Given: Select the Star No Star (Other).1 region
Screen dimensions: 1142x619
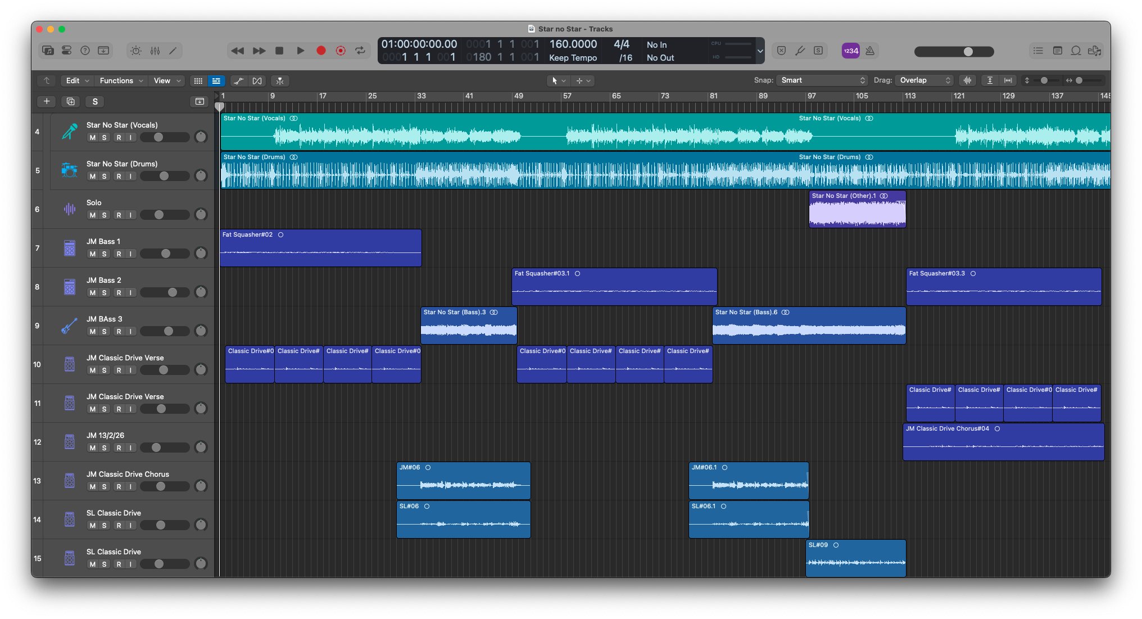Looking at the screenshot, I should (857, 209).
